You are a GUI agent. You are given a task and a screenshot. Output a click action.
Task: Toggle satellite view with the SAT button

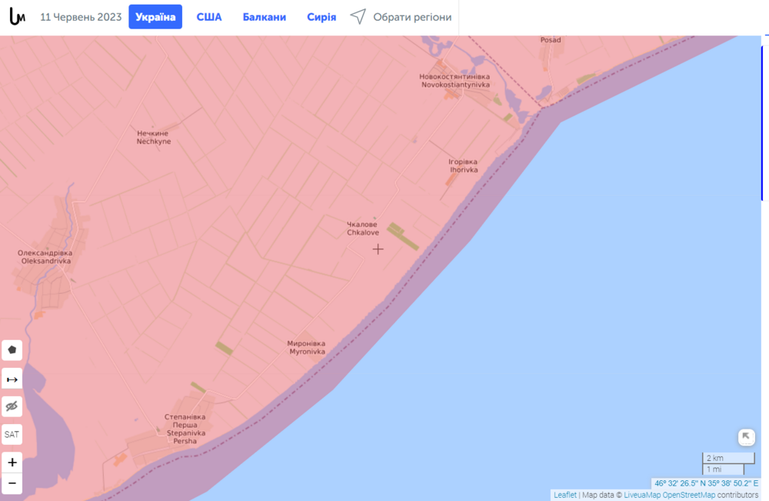click(12, 434)
